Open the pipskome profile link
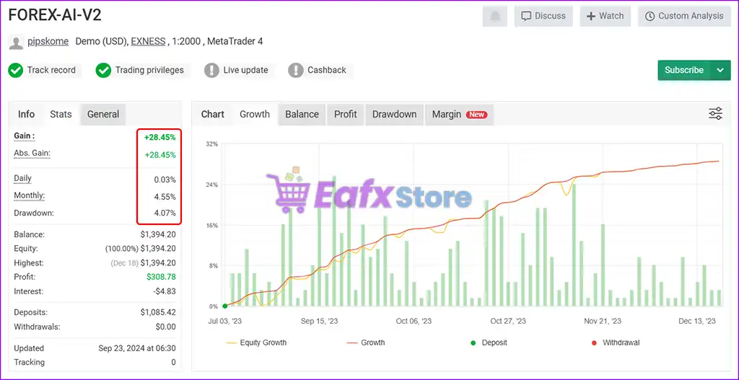This screenshot has height=380, width=739. pos(48,41)
